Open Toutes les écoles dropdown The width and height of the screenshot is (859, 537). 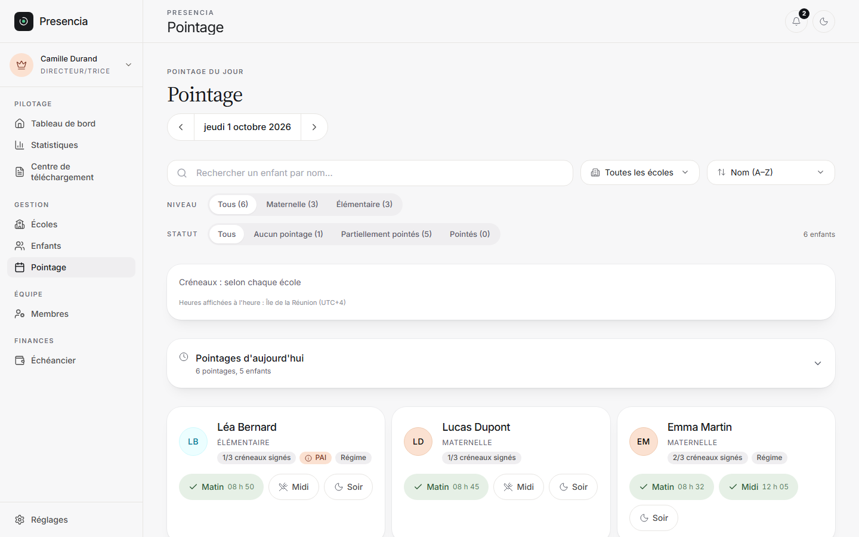[640, 172]
